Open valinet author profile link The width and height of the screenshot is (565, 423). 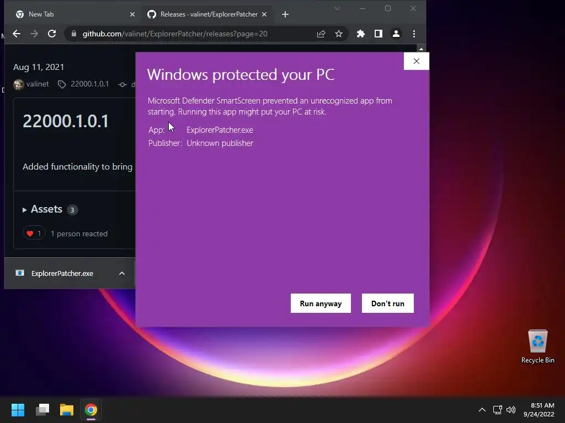38,84
